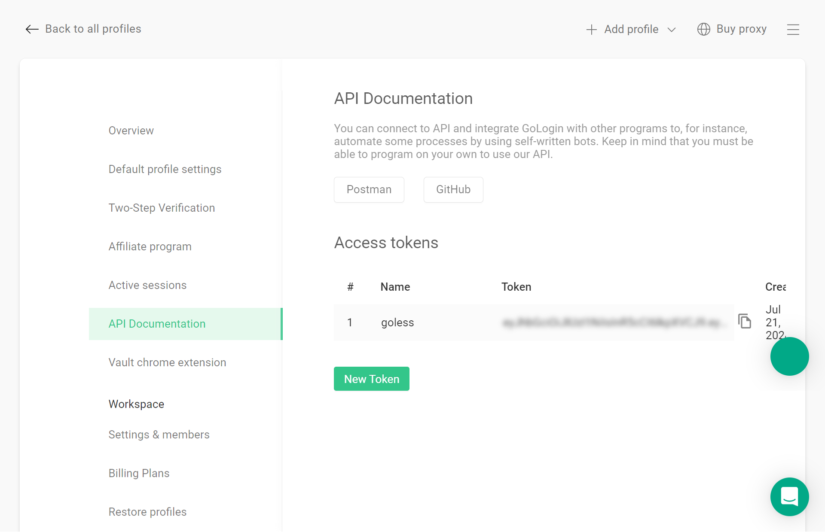The image size is (825, 532).
Task: Open Vault chrome extension page
Action: (x=167, y=362)
